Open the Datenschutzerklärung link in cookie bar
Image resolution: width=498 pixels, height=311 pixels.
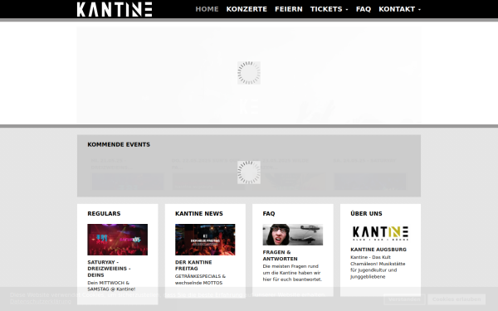(41, 302)
